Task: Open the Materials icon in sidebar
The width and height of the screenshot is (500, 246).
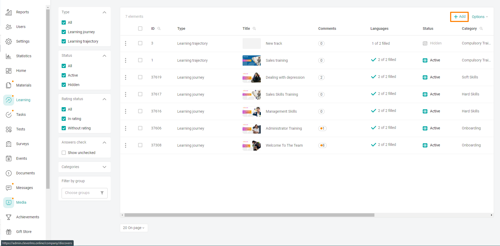Action: [9, 85]
